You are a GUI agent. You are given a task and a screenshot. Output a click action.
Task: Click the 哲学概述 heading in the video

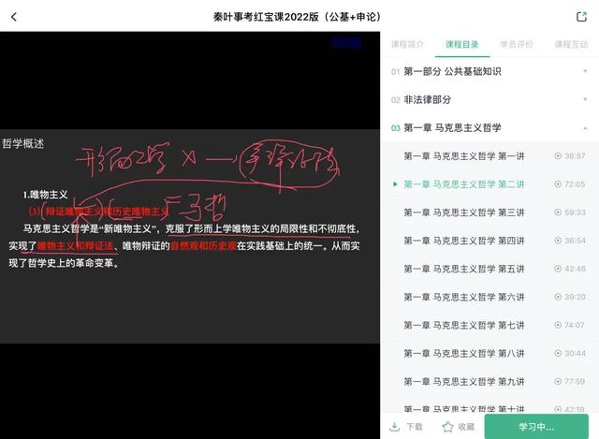coord(22,143)
